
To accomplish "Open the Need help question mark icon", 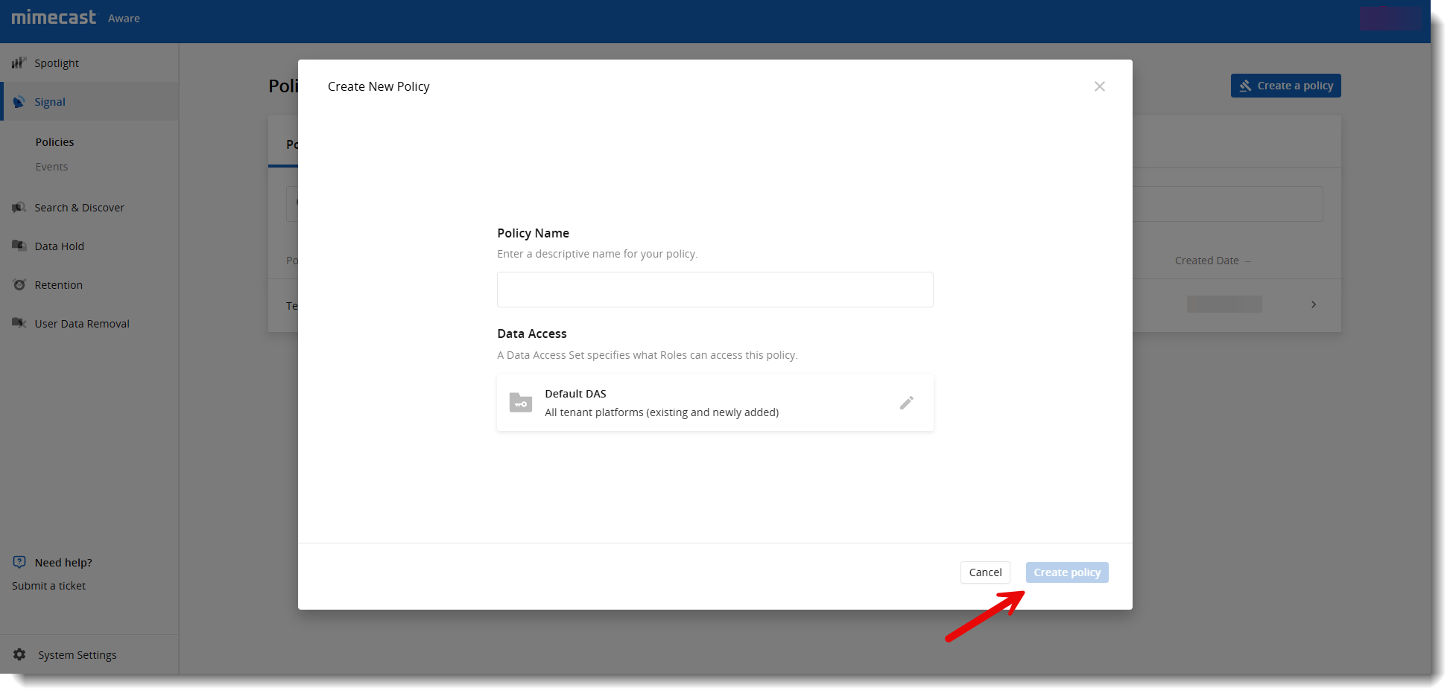I will coord(18,562).
